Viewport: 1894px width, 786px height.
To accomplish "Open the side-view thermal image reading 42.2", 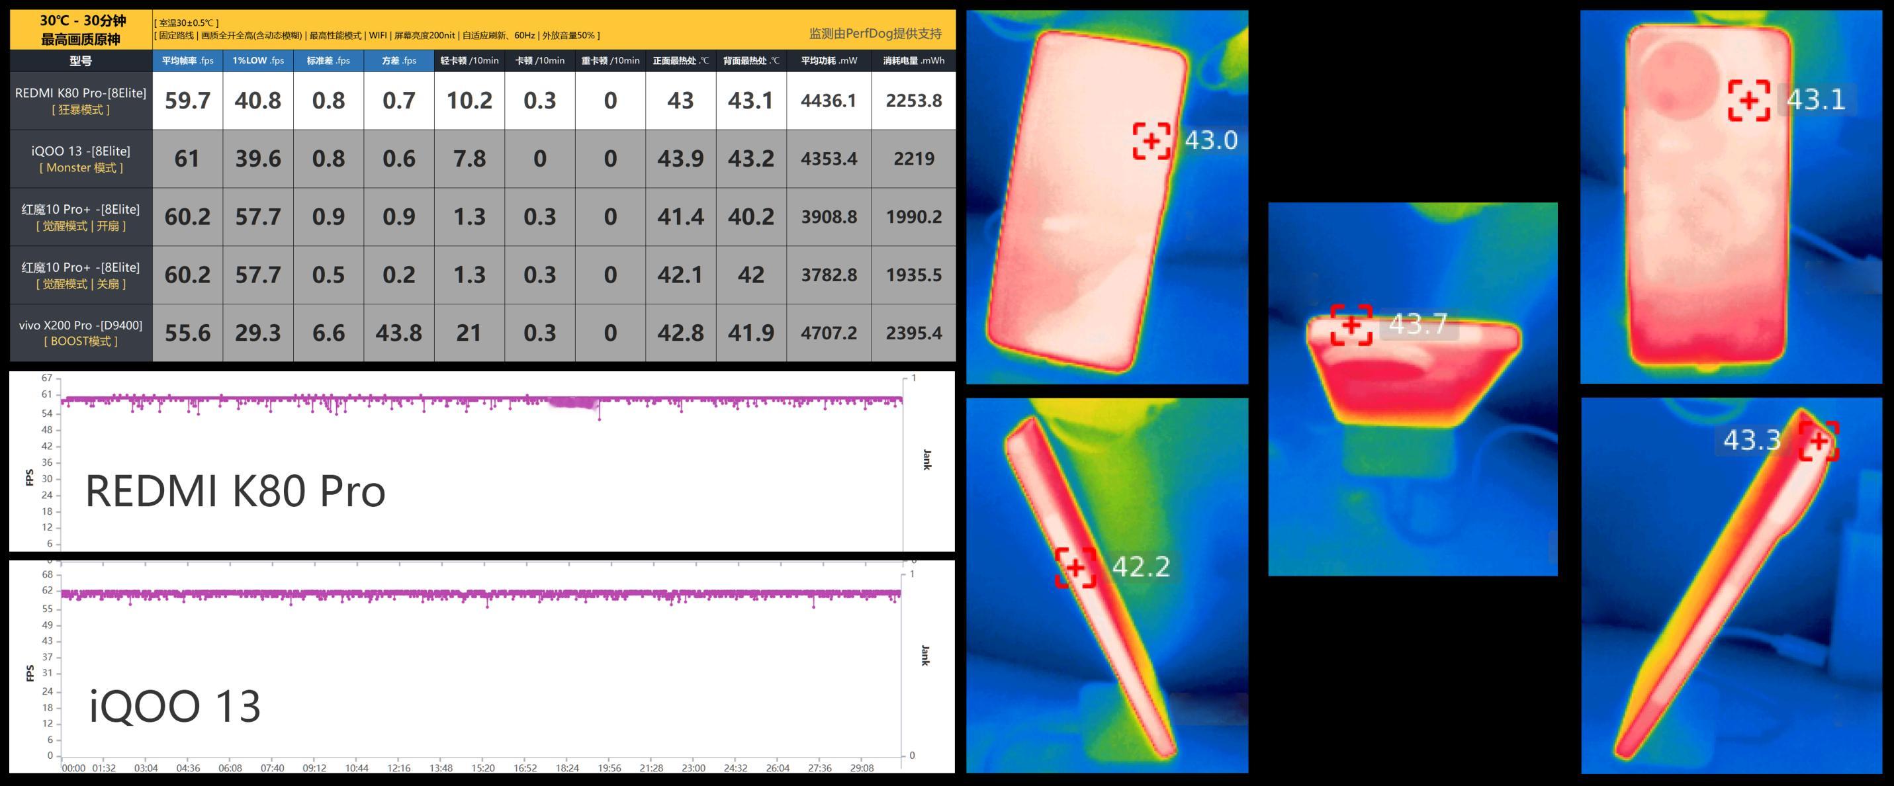I will click(1106, 586).
